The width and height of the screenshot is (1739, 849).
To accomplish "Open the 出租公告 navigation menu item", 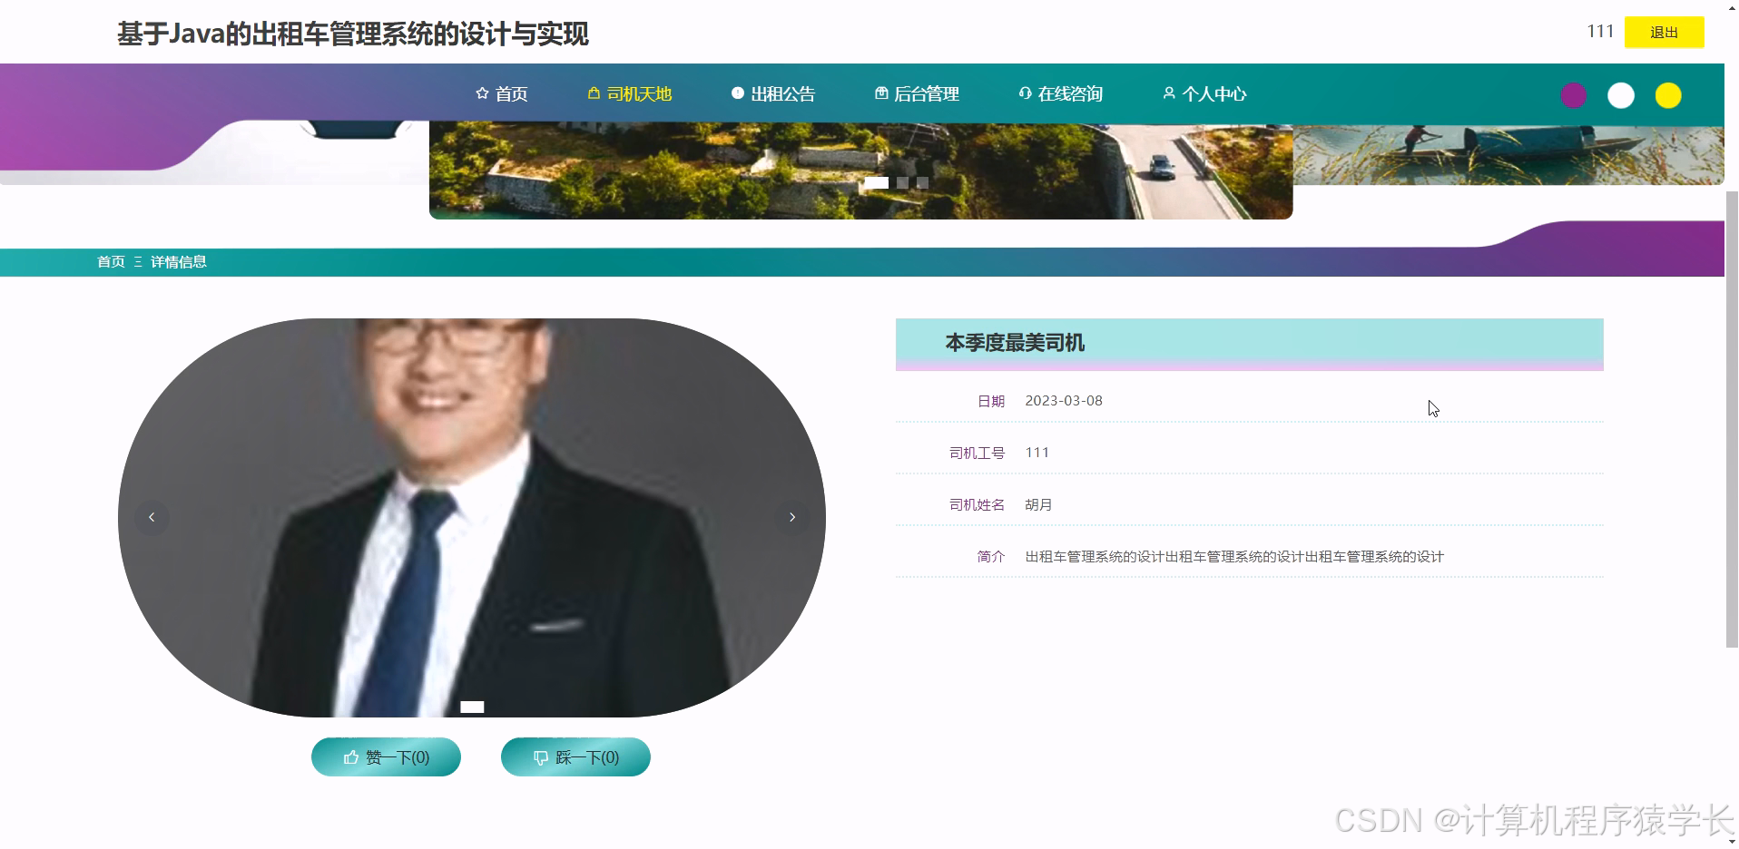I will [783, 93].
